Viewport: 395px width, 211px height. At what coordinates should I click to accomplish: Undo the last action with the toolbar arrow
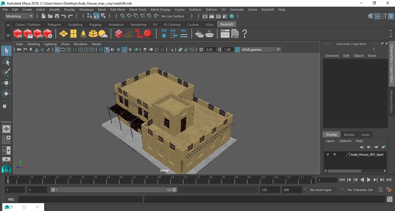click(x=64, y=16)
